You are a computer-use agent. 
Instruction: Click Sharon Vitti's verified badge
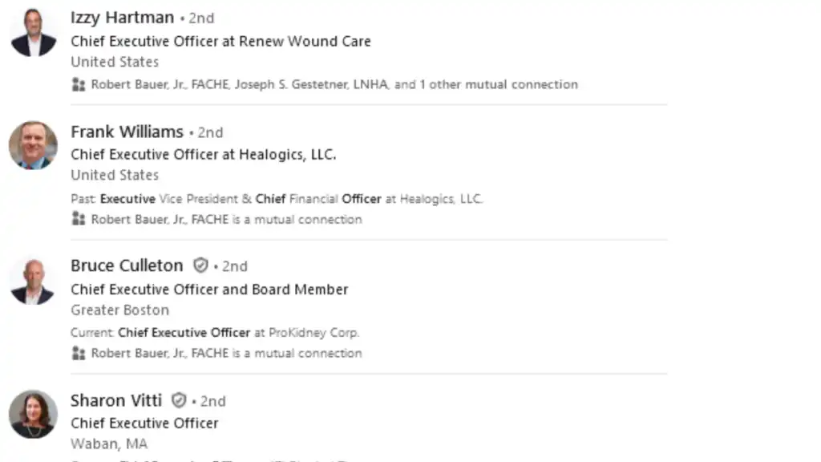tap(178, 400)
